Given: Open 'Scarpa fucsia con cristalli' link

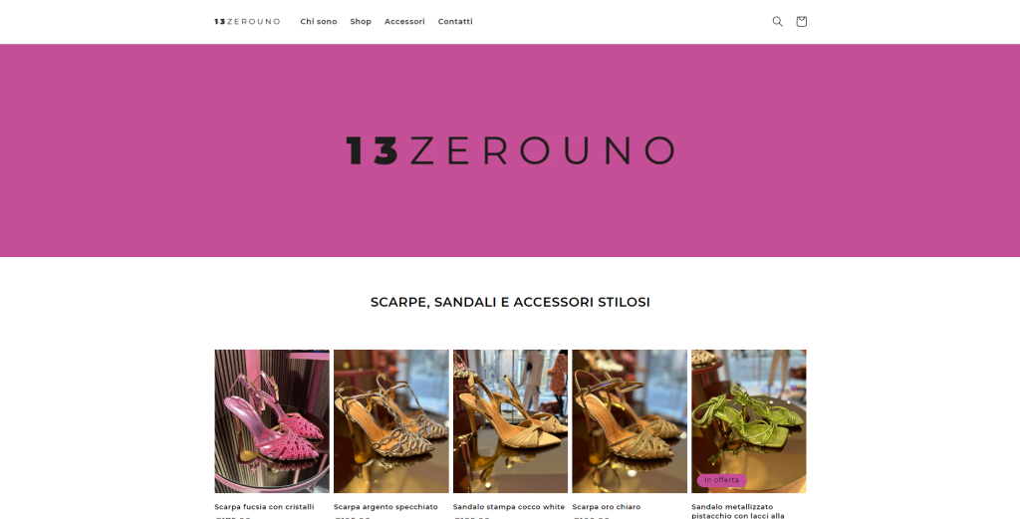Looking at the screenshot, I should click(264, 507).
